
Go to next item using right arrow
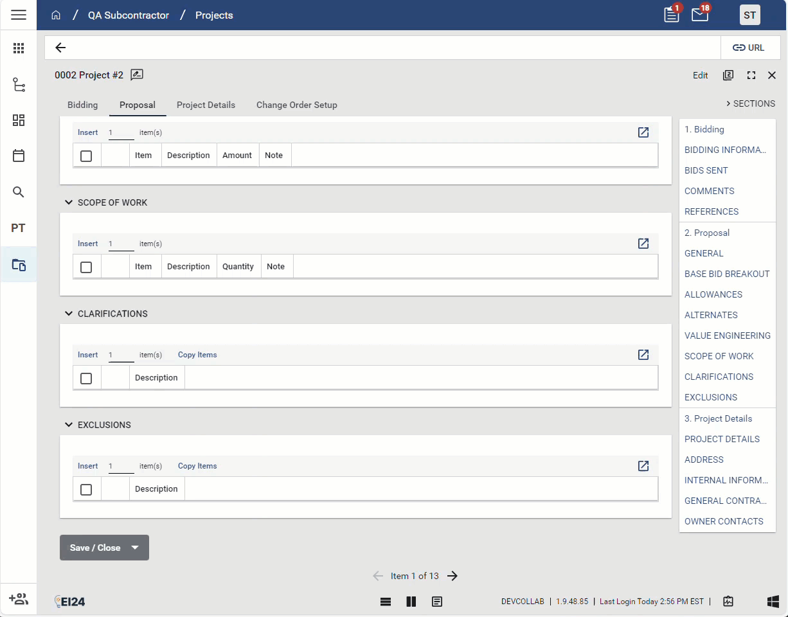pos(452,576)
